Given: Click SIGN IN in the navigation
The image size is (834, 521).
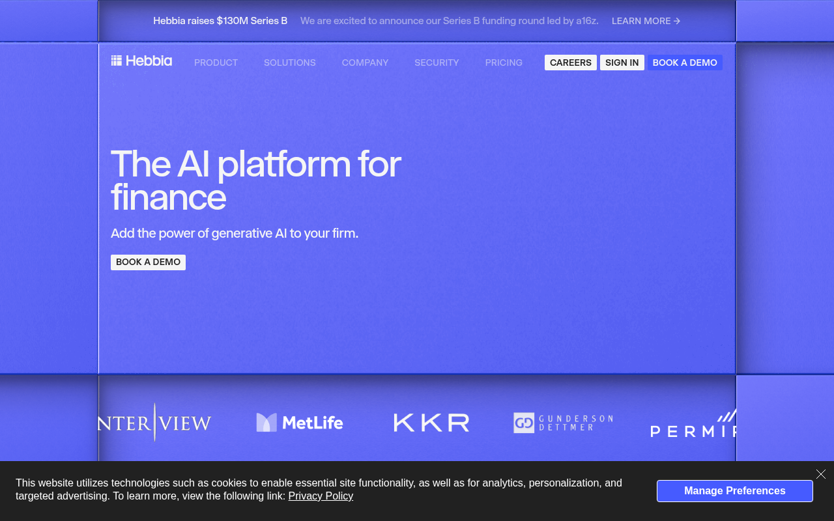Looking at the screenshot, I should point(622,62).
